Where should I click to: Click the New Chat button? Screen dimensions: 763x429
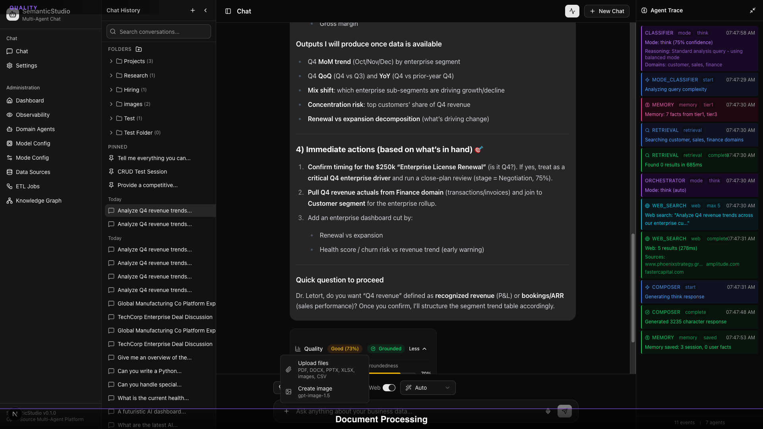coord(606,11)
